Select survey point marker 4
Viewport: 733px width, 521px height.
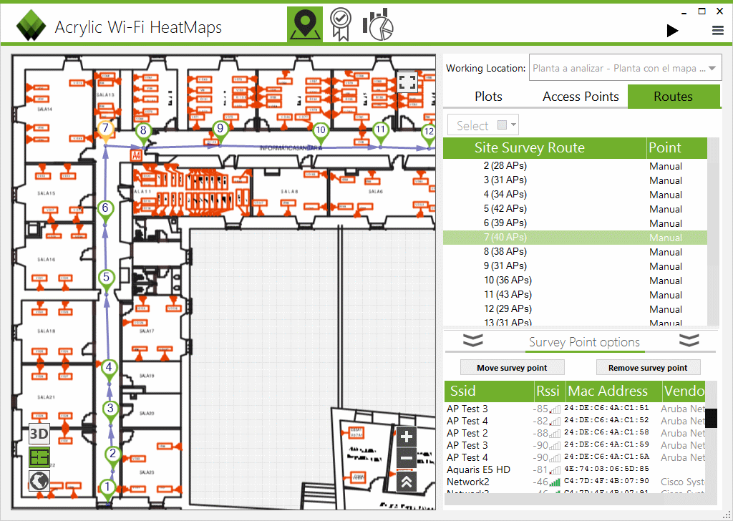[109, 369]
